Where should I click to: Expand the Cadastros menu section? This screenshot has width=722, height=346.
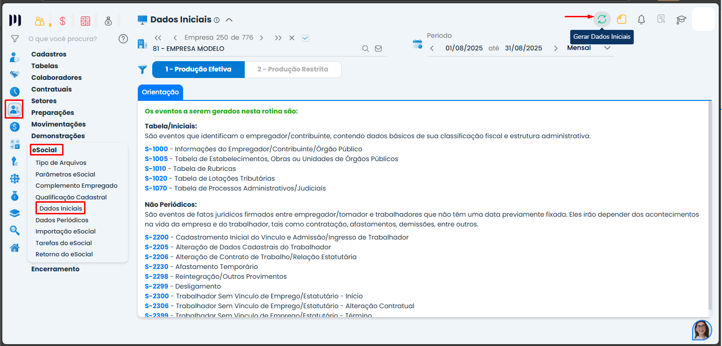click(49, 54)
